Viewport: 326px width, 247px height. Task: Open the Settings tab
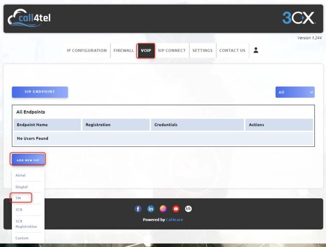202,51
